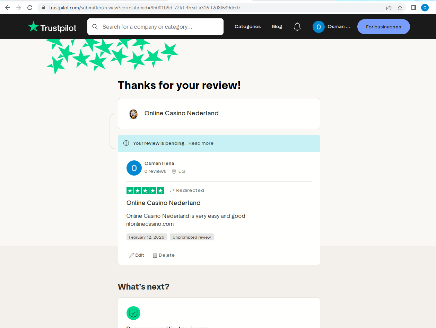The width and height of the screenshot is (436, 328).
Task: Click the nlonlinecasino.com text in review
Action: pyautogui.click(x=150, y=224)
